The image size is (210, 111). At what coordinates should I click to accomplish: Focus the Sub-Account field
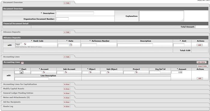[x=60, y=72]
